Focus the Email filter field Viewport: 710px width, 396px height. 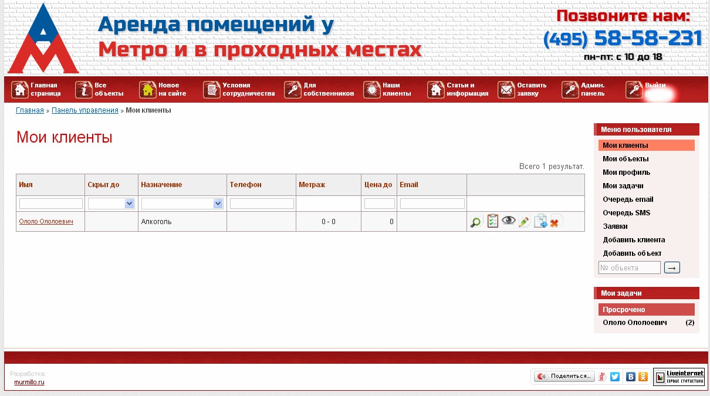click(x=432, y=204)
